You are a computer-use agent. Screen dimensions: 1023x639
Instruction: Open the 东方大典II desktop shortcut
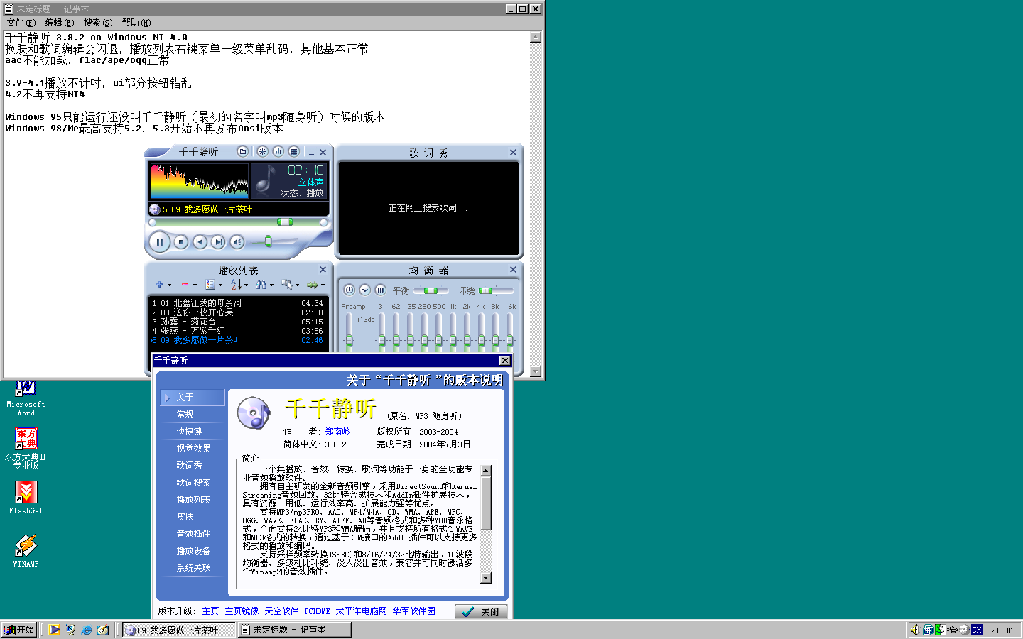coord(26,448)
